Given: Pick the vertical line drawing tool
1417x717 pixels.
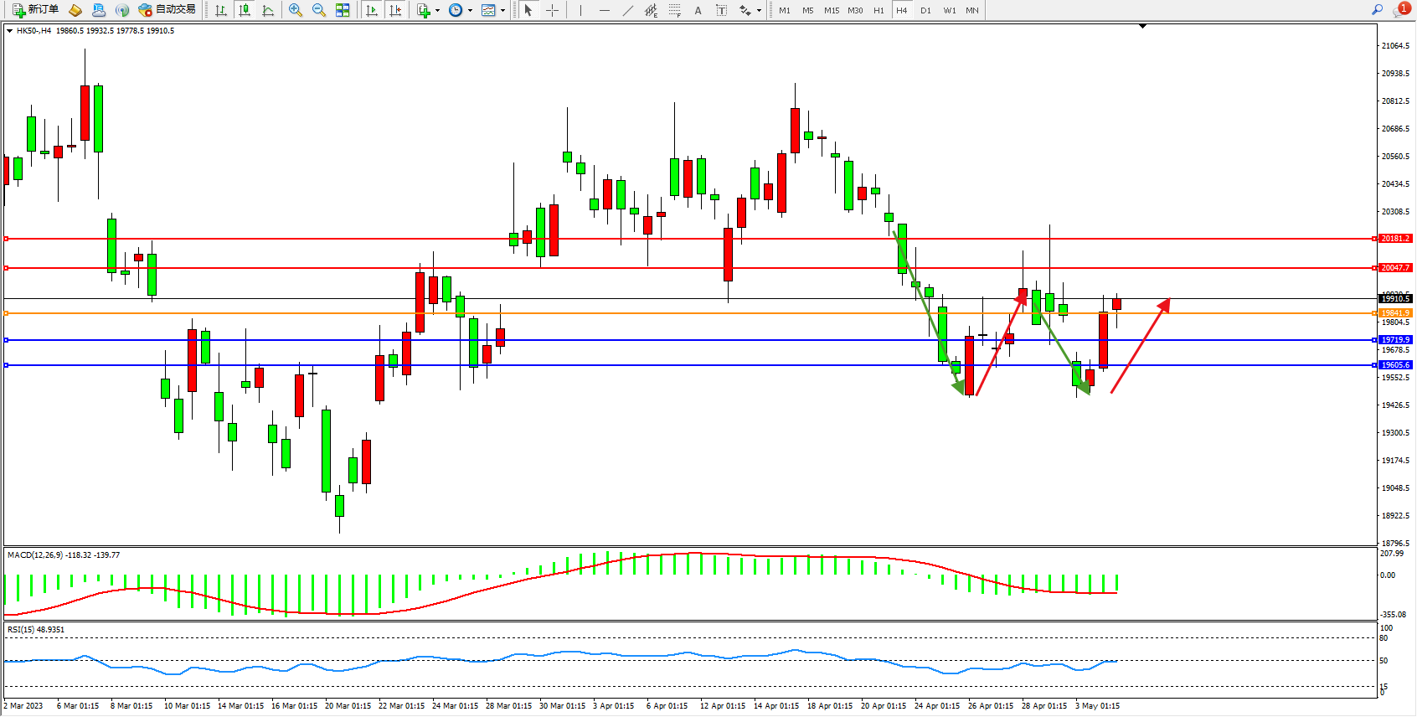Looking at the screenshot, I should (580, 10).
